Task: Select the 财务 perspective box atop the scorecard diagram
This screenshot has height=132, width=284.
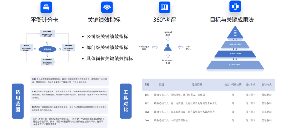Action: [47, 34]
